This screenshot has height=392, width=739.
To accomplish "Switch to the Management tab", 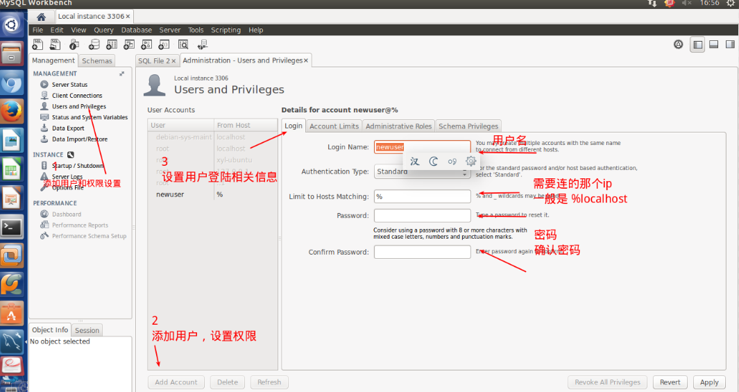I will [53, 60].
